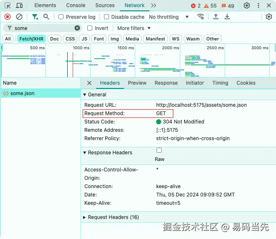Toggle the Other type filter

[213, 39]
